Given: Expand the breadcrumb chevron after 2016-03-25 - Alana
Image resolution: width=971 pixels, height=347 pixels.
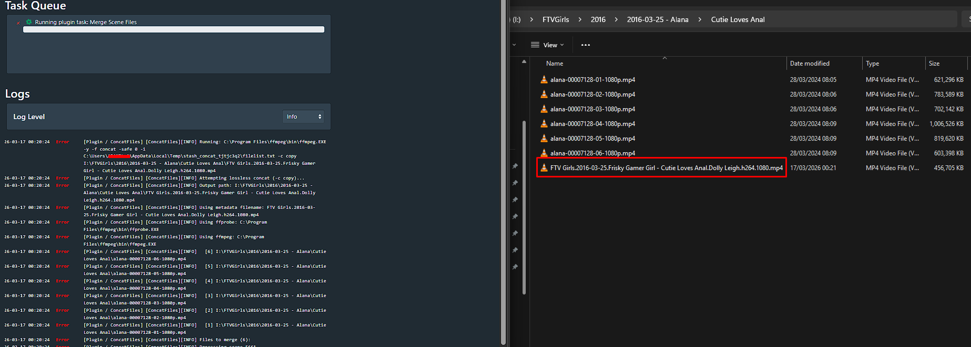Looking at the screenshot, I should pos(700,19).
